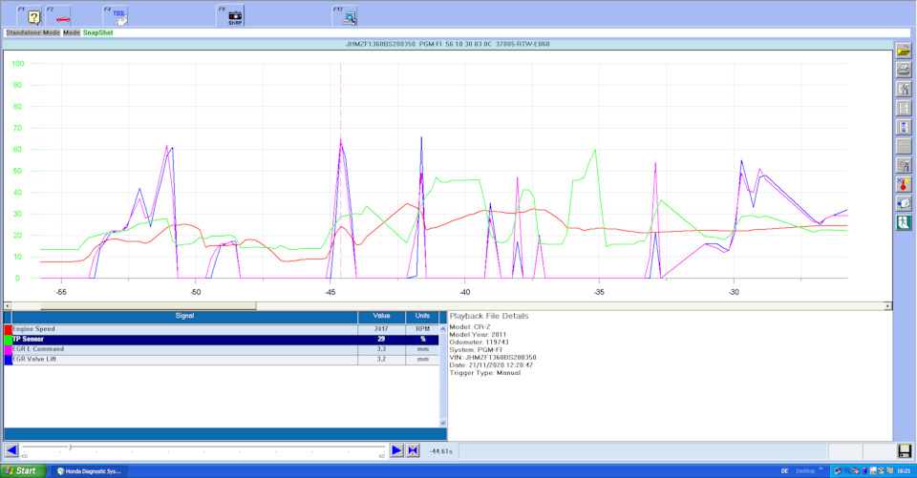Click the playback time slider track
Image resolution: width=917 pixels, height=478 pixels.
203,447
